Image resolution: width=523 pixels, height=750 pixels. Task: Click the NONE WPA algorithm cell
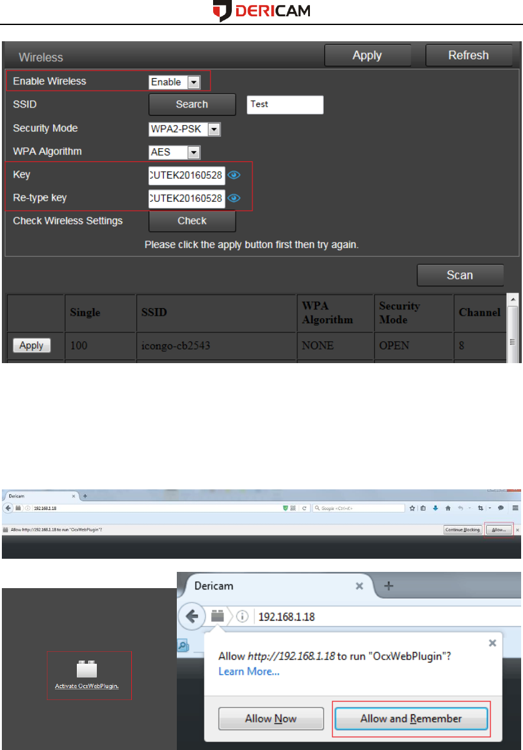(335, 346)
